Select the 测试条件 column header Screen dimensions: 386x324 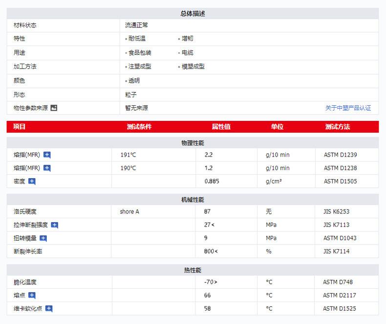click(x=139, y=127)
